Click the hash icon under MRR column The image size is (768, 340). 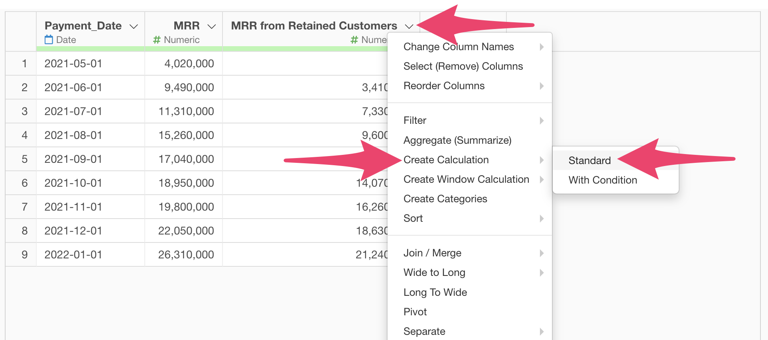tap(157, 40)
